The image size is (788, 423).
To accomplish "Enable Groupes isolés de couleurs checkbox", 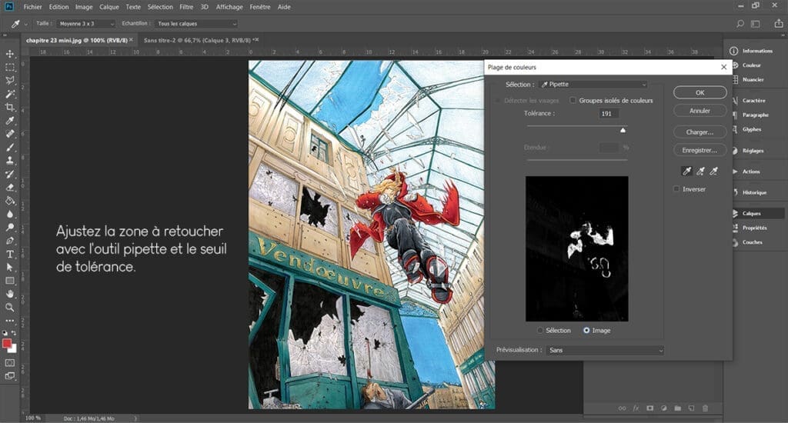I will [x=573, y=101].
